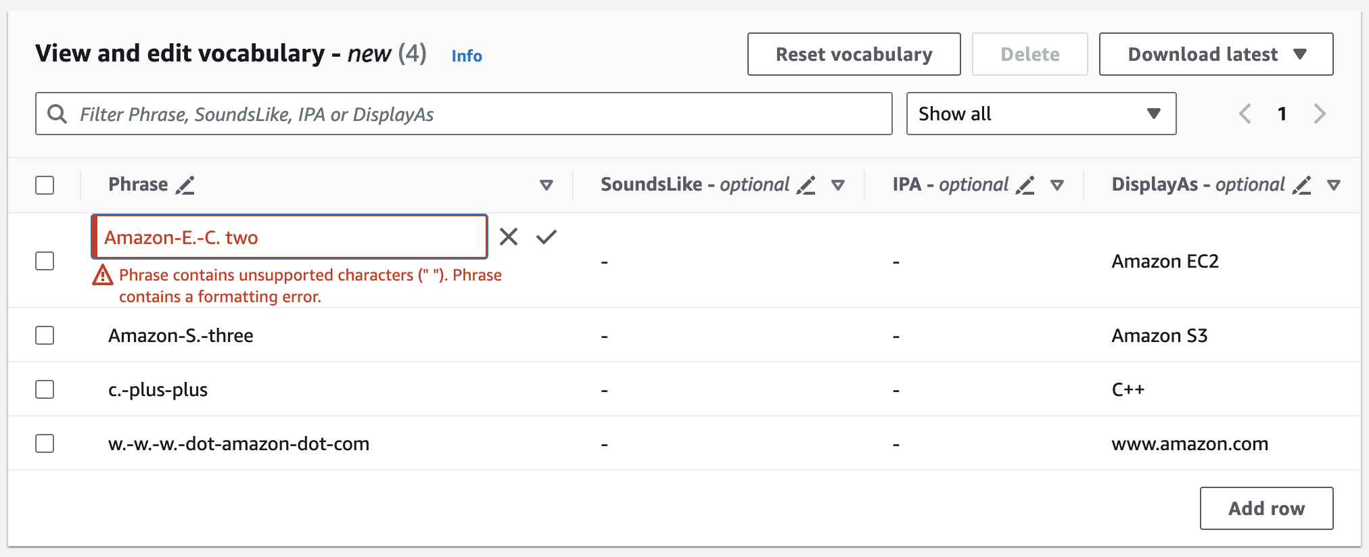The height and width of the screenshot is (557, 1369).
Task: Open the Show all filter dropdown
Action: (1040, 114)
